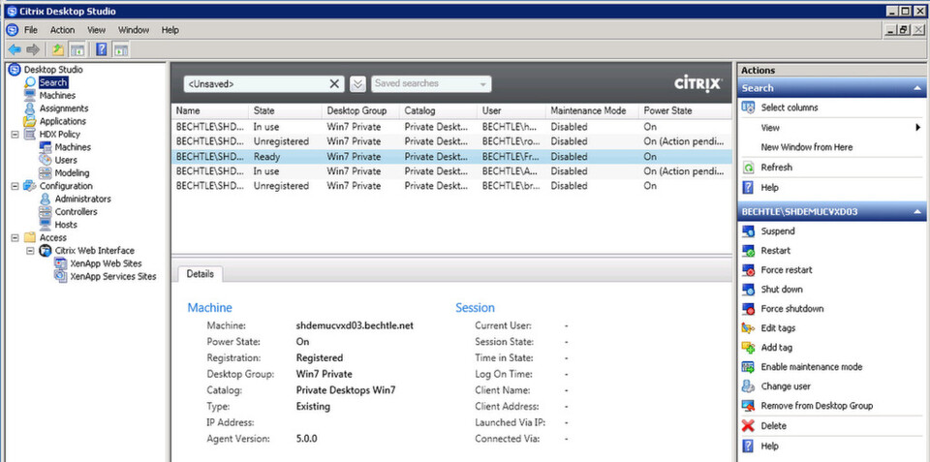Collapse the Citrix Web Interface node
This screenshot has height=462, width=930.
click(x=30, y=251)
